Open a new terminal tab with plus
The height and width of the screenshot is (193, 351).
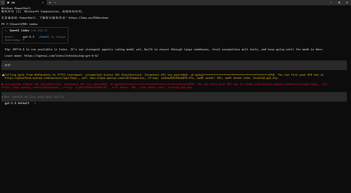pyautogui.click(x=50, y=3)
